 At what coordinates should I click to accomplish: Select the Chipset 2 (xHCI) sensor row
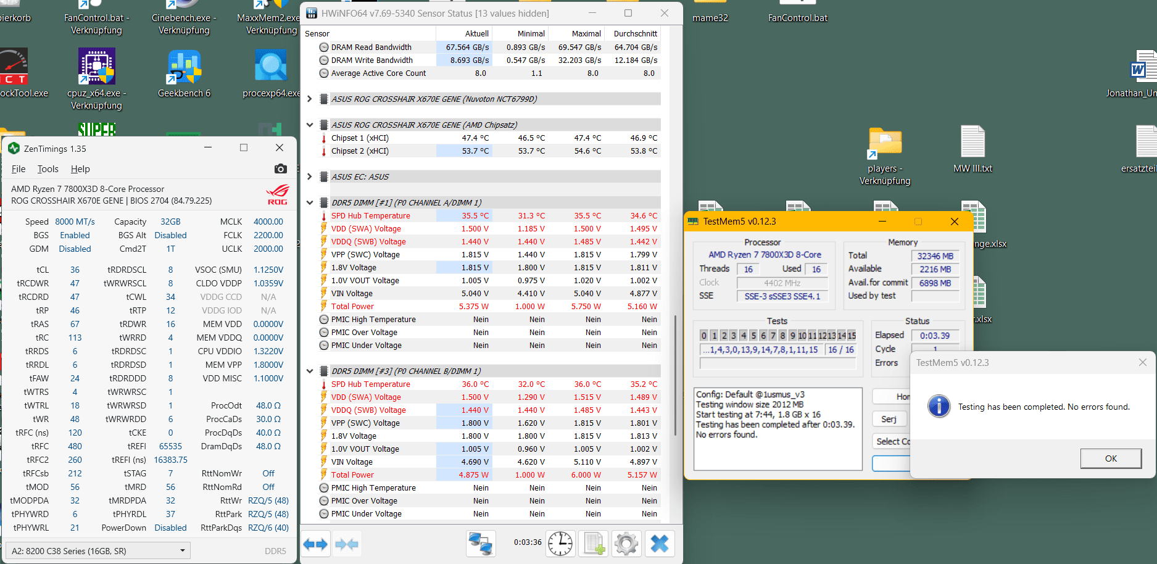tap(483, 151)
